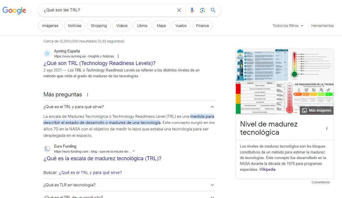Viewport: 342px width, 198px height.
Task: Expand '¿Qué es TLR en tecnología?' question
Action: coord(129,185)
